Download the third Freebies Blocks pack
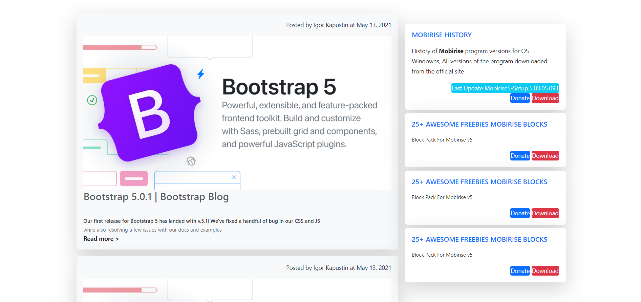This screenshot has height=302, width=641. coord(545,271)
